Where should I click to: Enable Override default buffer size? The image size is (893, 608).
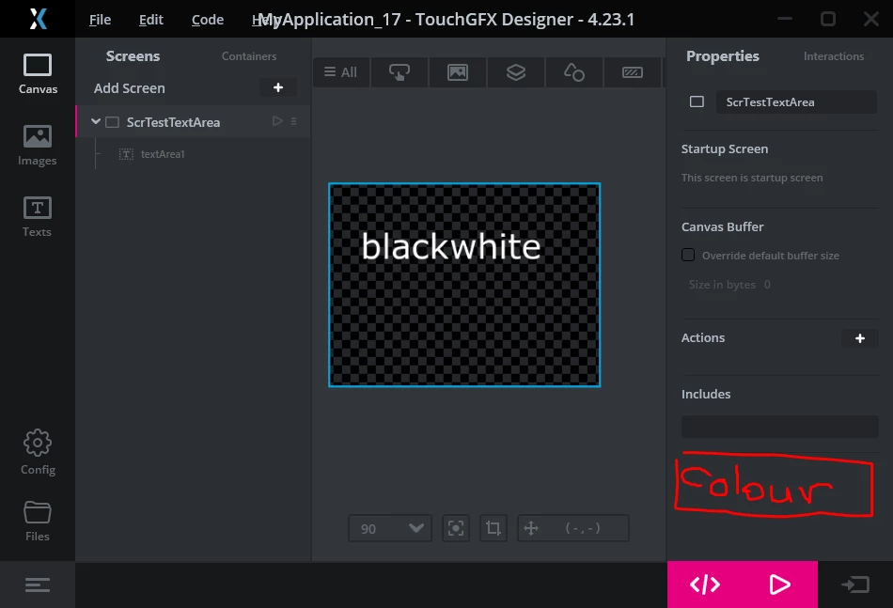(688, 255)
